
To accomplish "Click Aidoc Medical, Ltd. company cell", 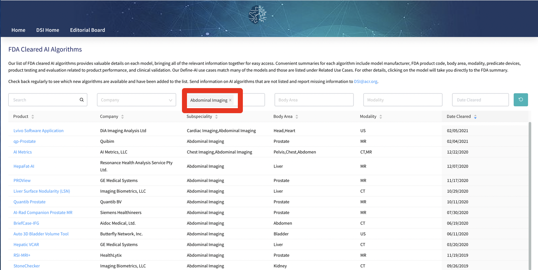I will 118,223.
